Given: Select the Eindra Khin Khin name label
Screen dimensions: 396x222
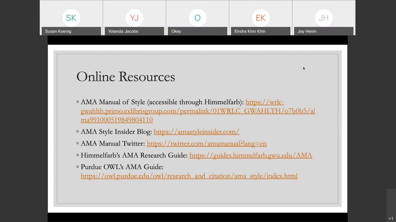Looking at the screenshot, I should click(x=250, y=31).
